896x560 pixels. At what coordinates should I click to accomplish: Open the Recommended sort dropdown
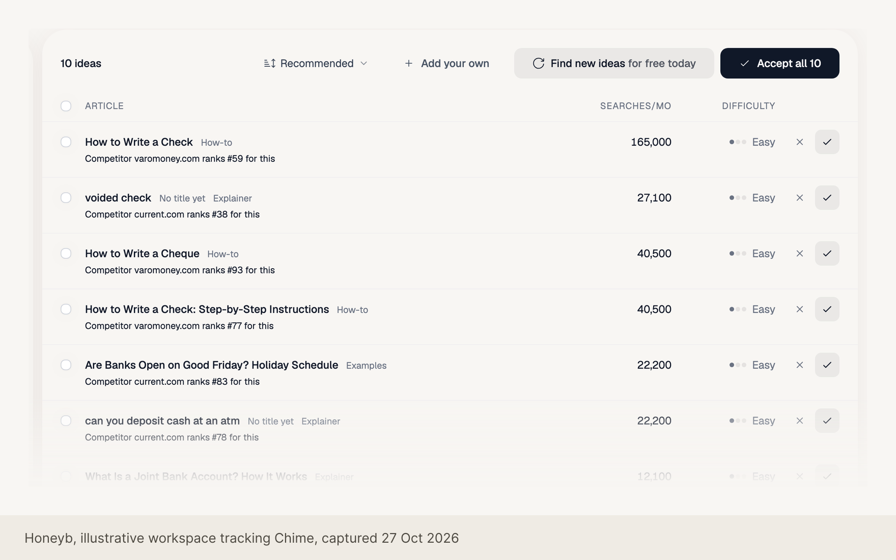316,63
